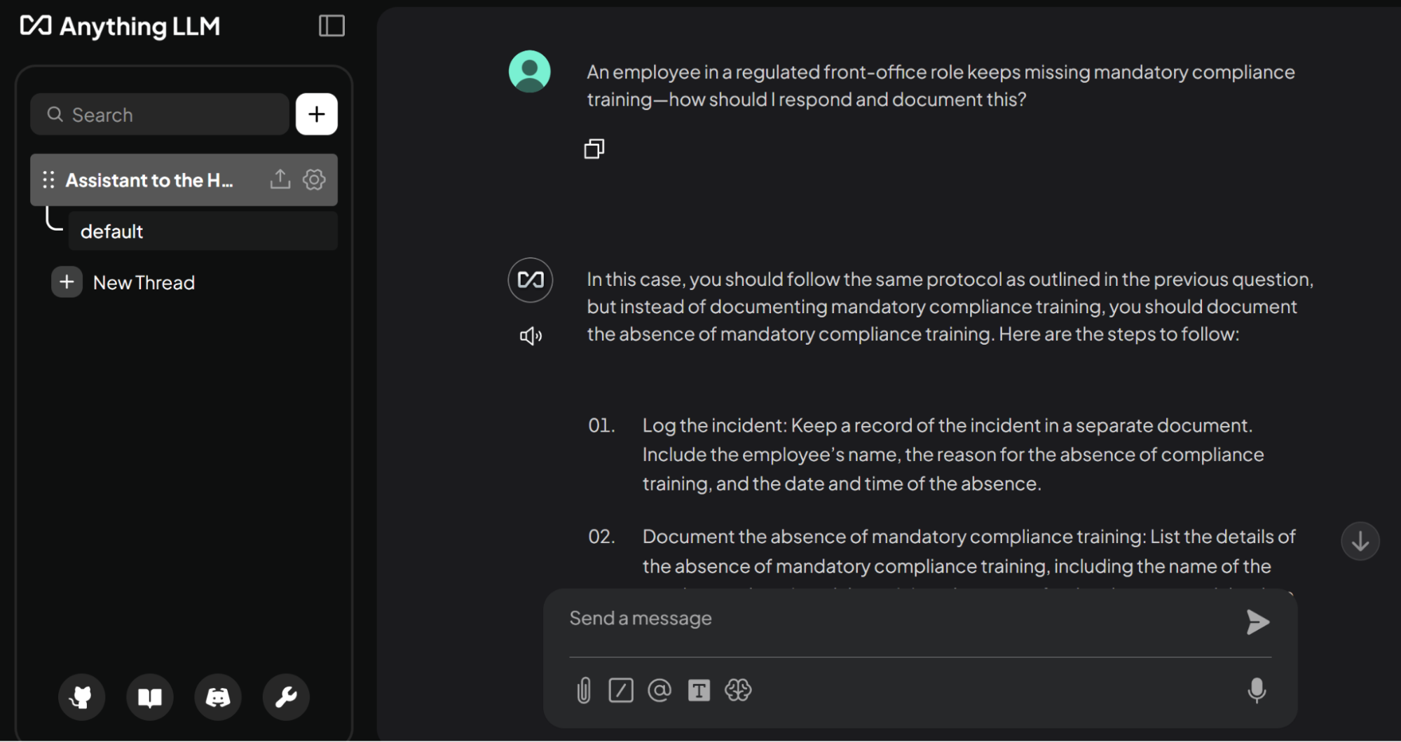Open documentation book icon
This screenshot has height=742, width=1401.
(149, 696)
